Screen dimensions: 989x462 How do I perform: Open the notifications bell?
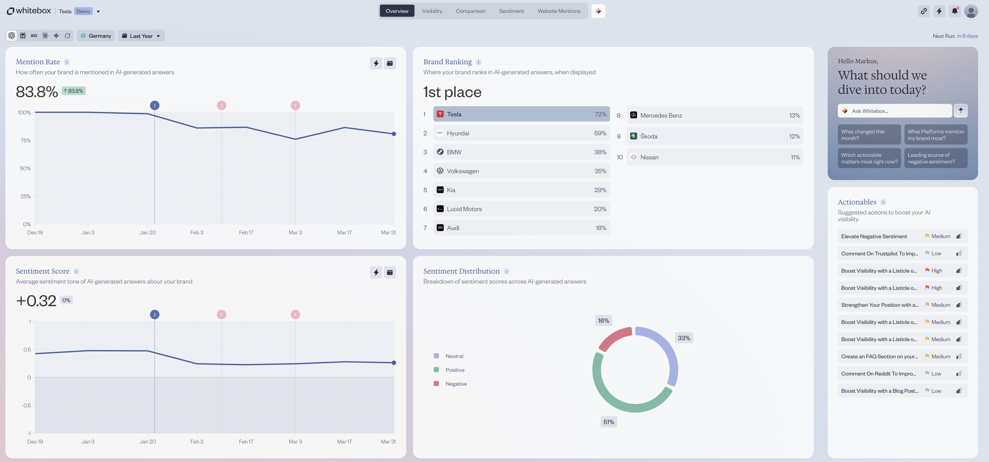955,11
